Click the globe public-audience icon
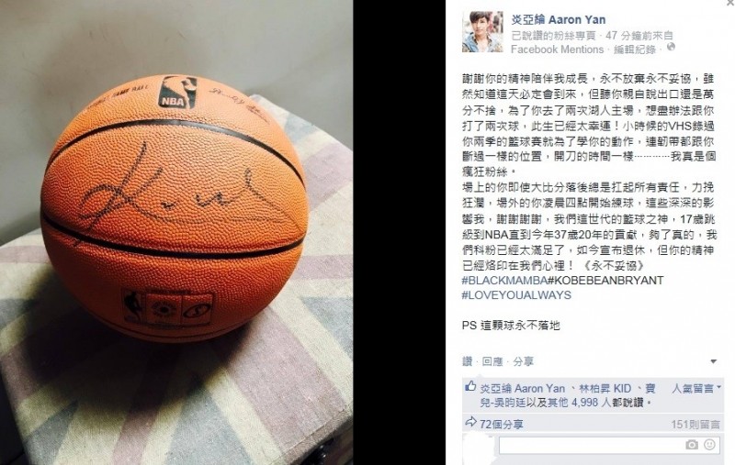This screenshot has width=735, height=465. point(672,48)
